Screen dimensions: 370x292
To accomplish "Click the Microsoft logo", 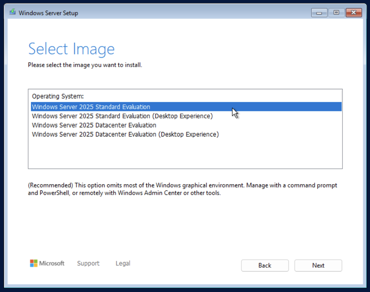I will pyautogui.click(x=47, y=263).
